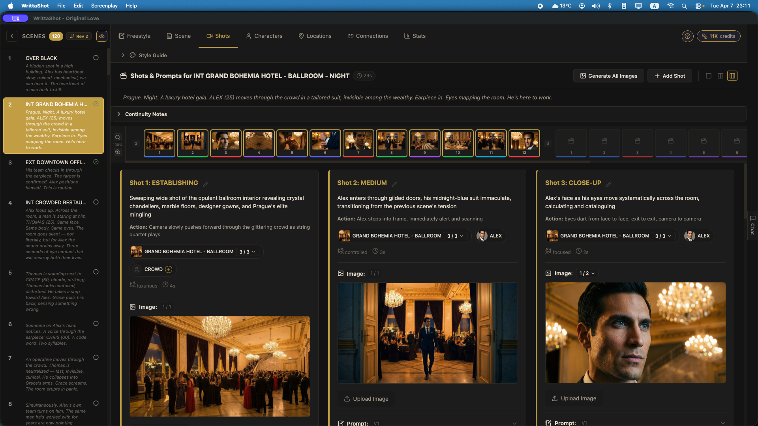
Task: Open the Screenplay menu
Action: coord(104,6)
